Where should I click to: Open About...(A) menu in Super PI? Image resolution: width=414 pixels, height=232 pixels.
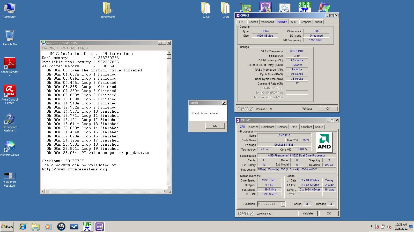point(68,48)
